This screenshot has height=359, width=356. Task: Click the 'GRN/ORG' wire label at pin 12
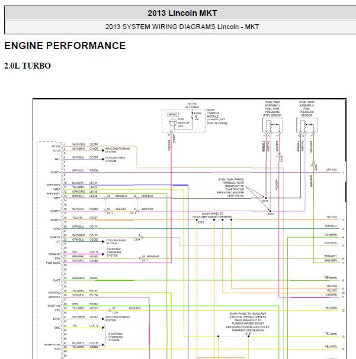click(78, 192)
